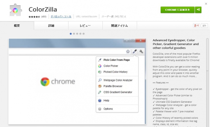Open the デベロッパー ツール category link
210x127 pixels.
click(61, 16)
